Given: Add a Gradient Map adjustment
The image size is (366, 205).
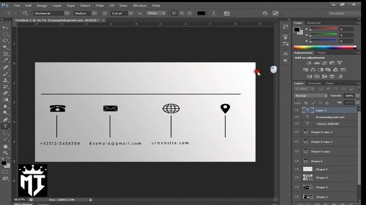Looking at the screenshot, I should coord(340,76).
